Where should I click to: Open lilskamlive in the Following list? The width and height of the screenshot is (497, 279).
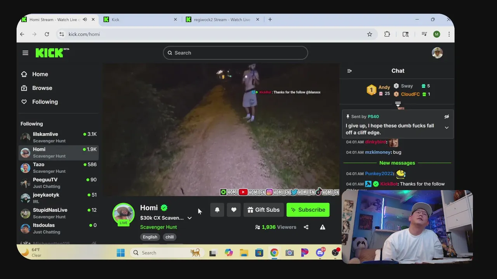[58, 137]
